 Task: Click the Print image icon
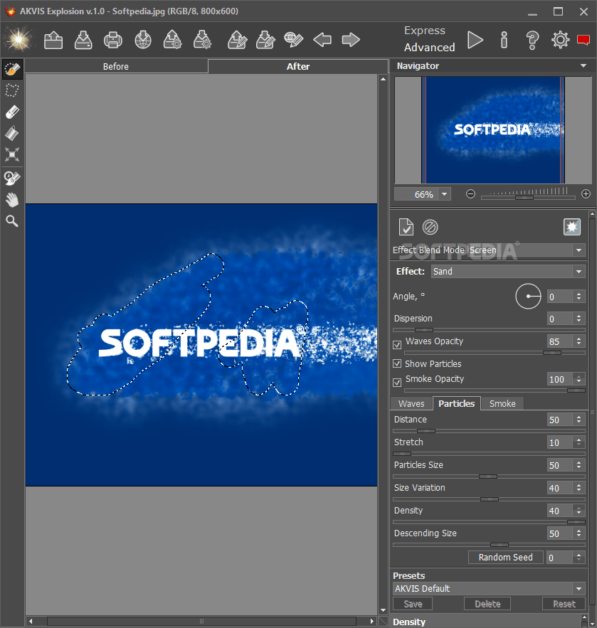113,40
